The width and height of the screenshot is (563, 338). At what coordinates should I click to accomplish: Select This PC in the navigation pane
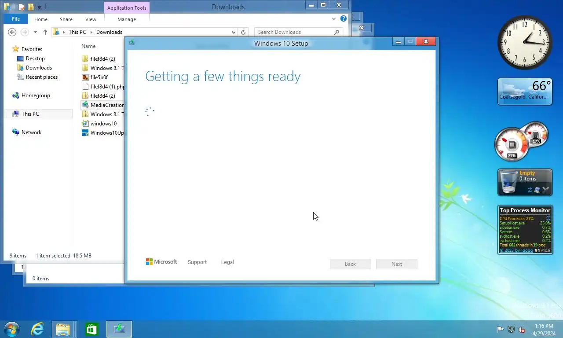[x=30, y=114]
